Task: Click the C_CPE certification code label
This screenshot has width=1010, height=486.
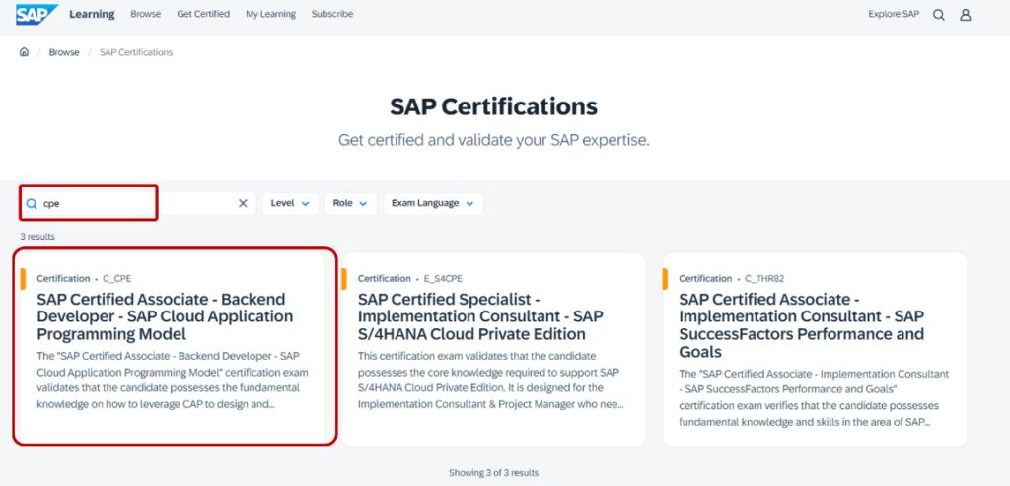Action: [x=117, y=279]
